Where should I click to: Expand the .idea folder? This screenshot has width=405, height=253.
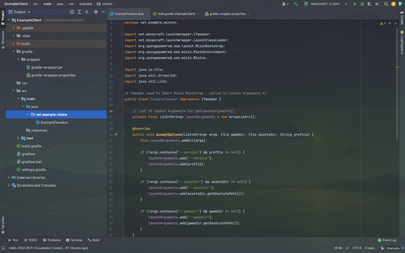tap(13, 36)
